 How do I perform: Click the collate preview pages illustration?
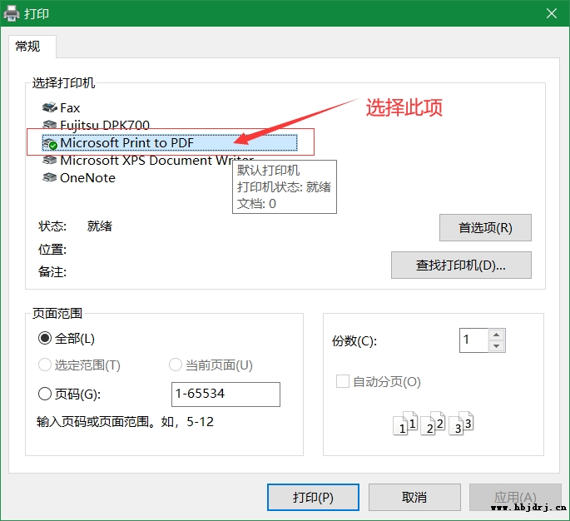pyautogui.click(x=433, y=423)
